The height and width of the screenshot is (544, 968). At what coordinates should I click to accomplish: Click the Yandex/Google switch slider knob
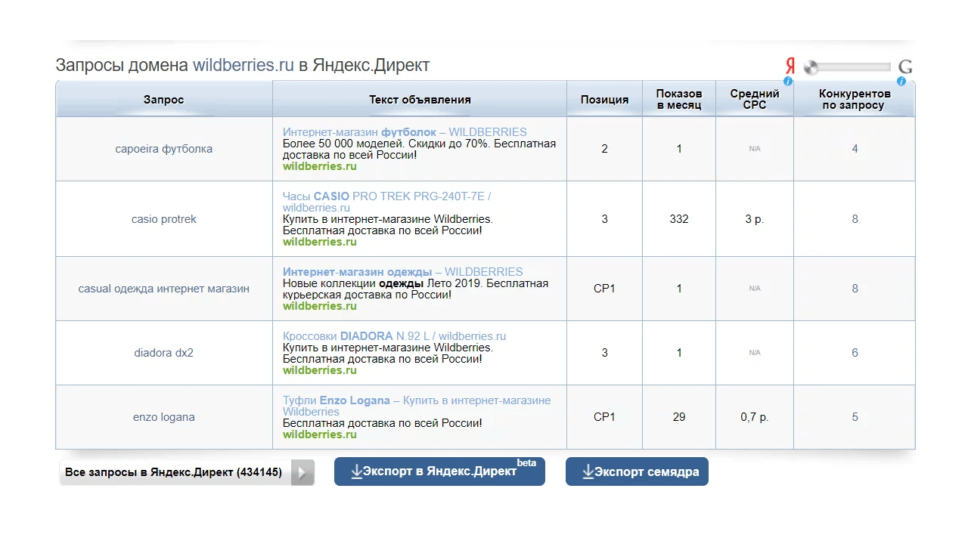pyautogui.click(x=811, y=67)
